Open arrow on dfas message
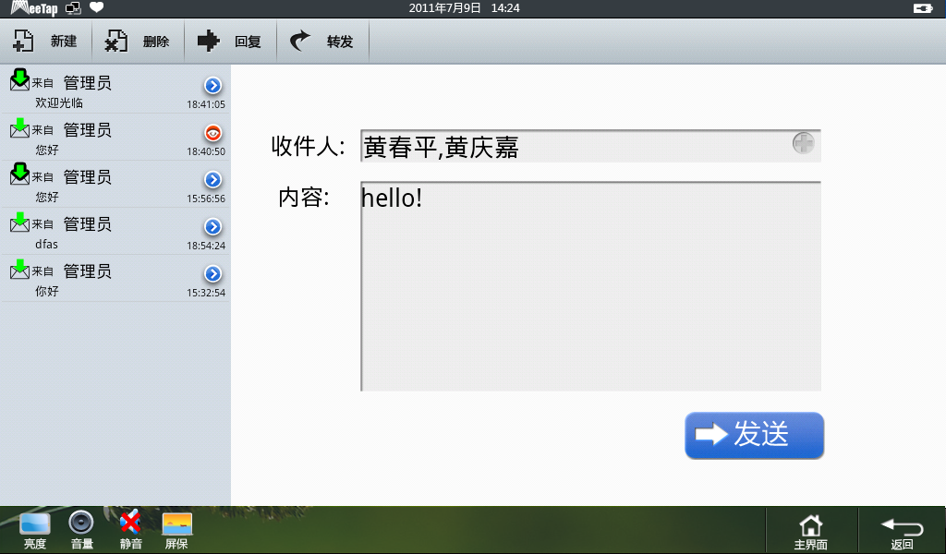The image size is (946, 554). coord(213,226)
